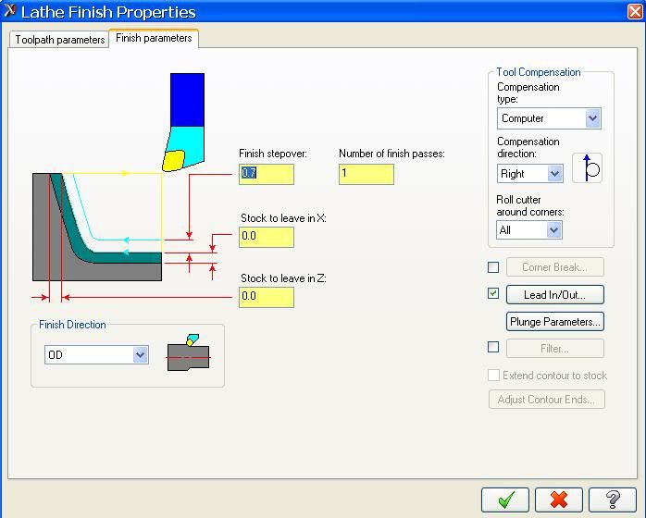The image size is (646, 518).
Task: Enable the Filter checkbox
Action: [493, 348]
